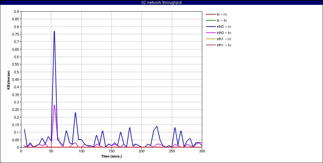Click the "Time (secs.)" x-axis label
Image resolution: width=323 pixels, height=163 pixels.
coord(111,156)
